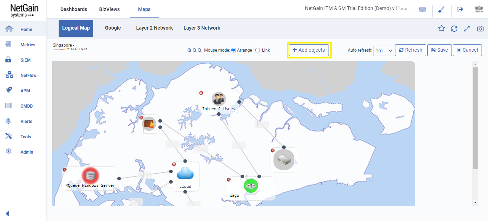Click the zoom reset magnifier icon
Screen dimensions: 488x221
[x=194, y=50]
